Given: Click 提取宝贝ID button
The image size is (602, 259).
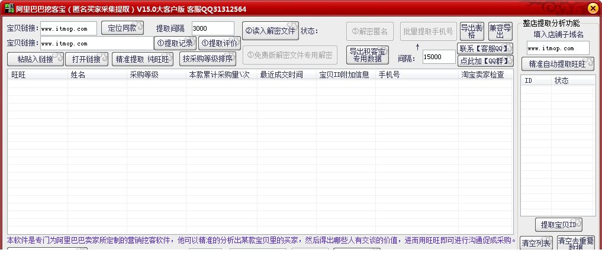Looking at the screenshot, I should pos(559,225).
